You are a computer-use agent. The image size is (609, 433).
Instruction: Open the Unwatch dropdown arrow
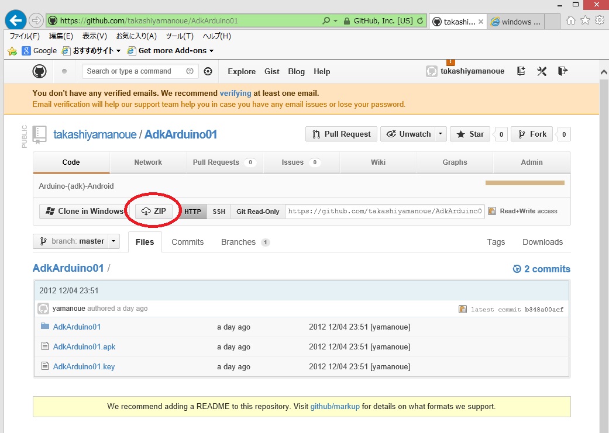coord(441,134)
